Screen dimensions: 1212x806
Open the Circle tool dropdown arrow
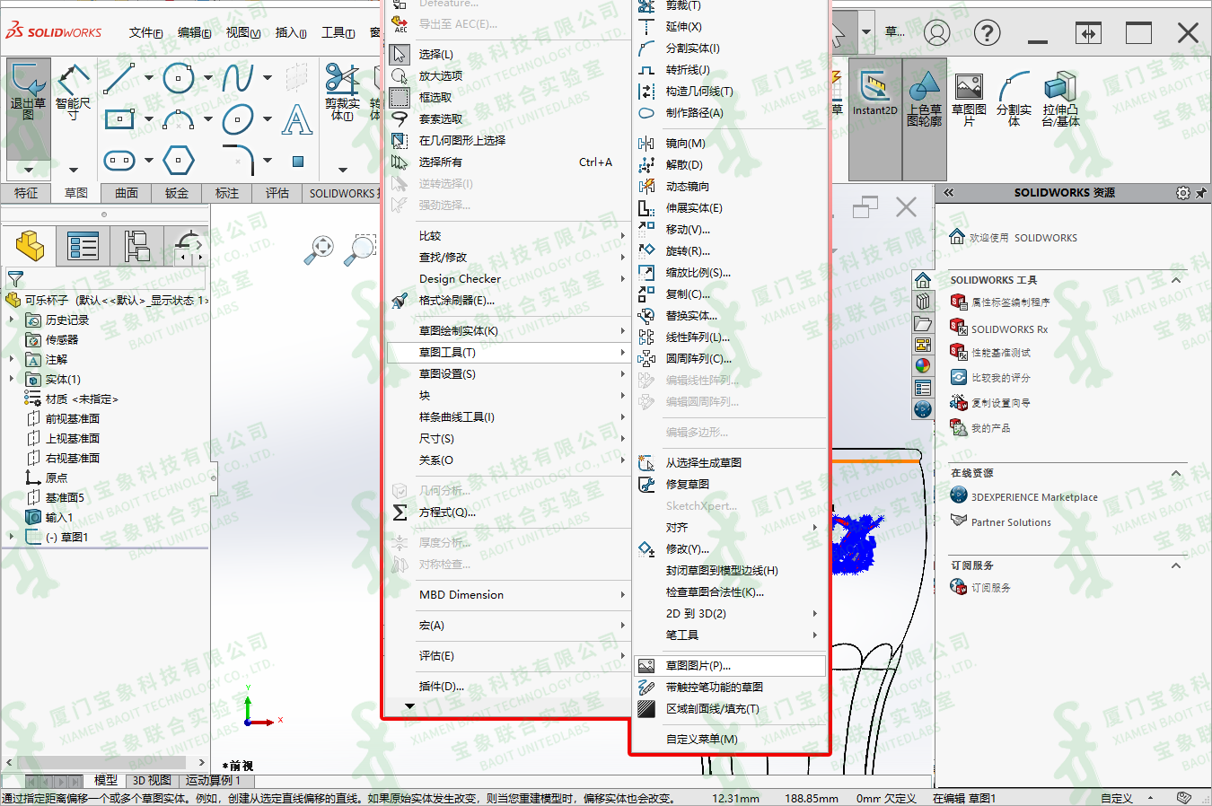[208, 78]
